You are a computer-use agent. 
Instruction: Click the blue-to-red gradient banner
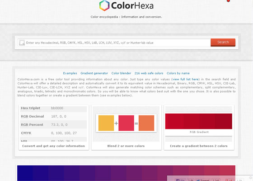126,173
